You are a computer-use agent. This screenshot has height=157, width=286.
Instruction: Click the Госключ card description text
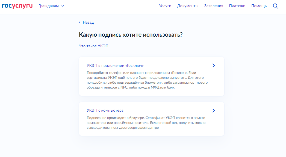147,80
